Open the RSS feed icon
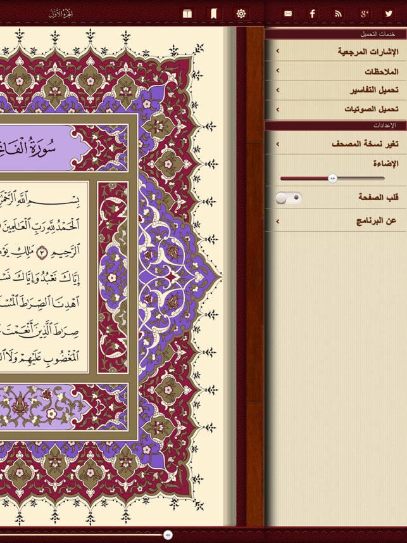The width and height of the screenshot is (407, 543). [338, 13]
